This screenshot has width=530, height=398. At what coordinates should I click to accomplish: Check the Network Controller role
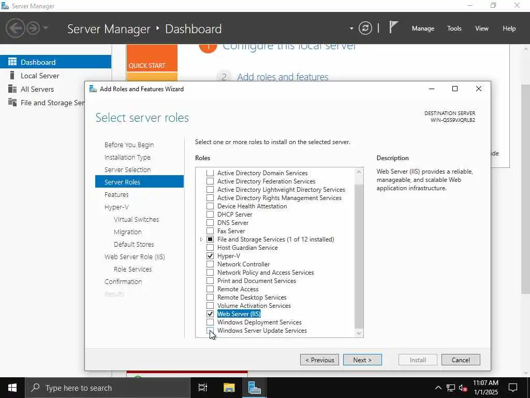click(210, 264)
